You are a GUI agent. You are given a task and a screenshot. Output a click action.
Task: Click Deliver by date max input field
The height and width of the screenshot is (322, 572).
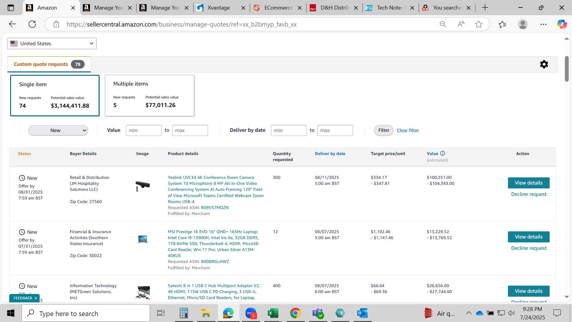pos(335,130)
